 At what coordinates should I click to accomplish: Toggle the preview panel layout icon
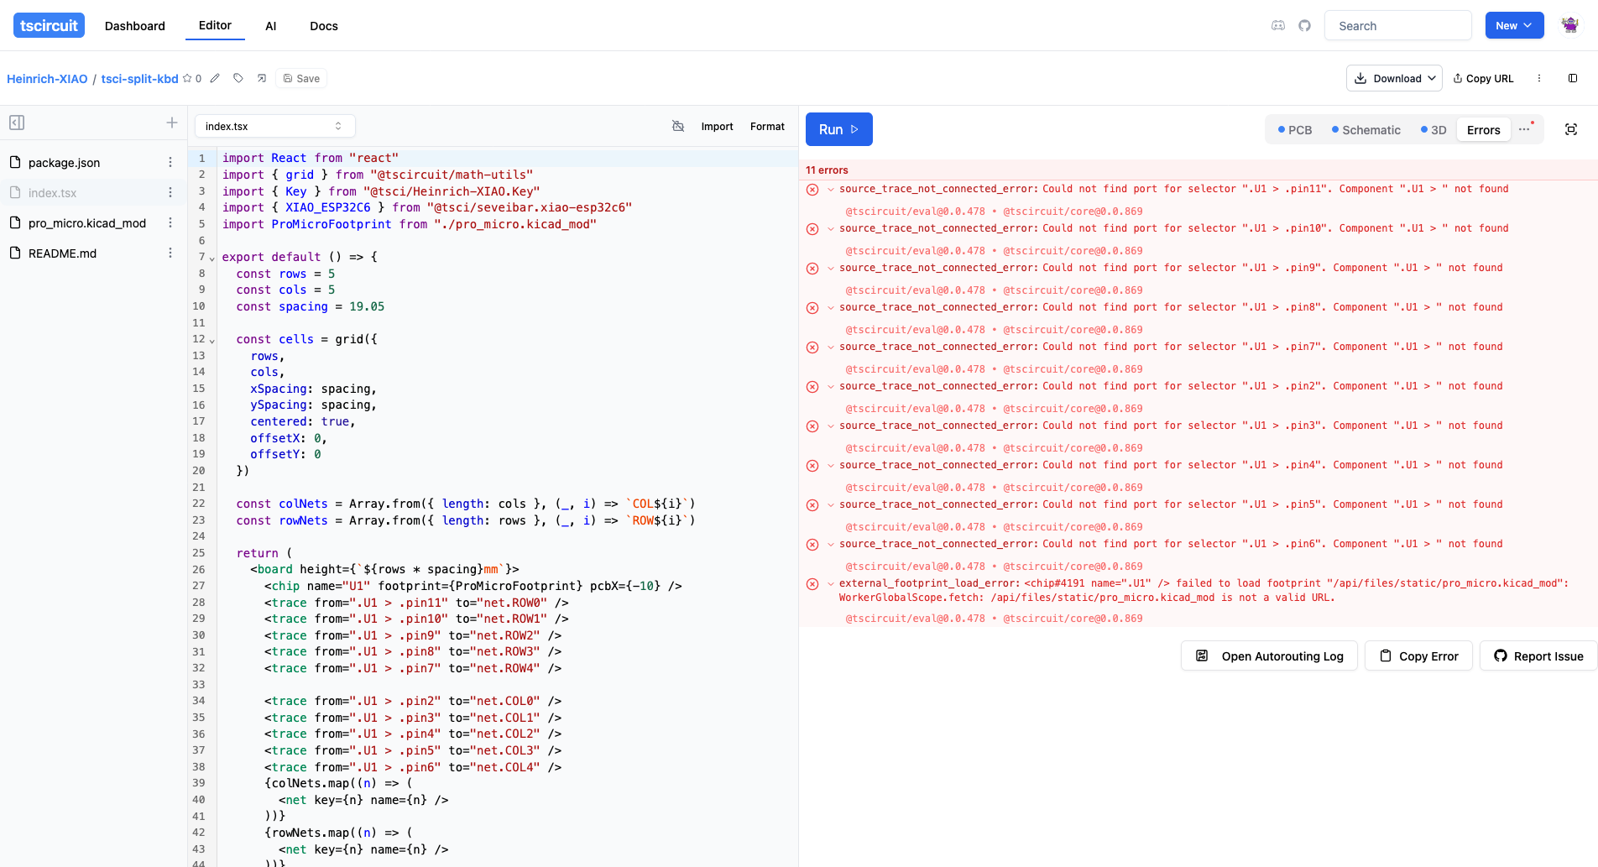tap(1573, 78)
